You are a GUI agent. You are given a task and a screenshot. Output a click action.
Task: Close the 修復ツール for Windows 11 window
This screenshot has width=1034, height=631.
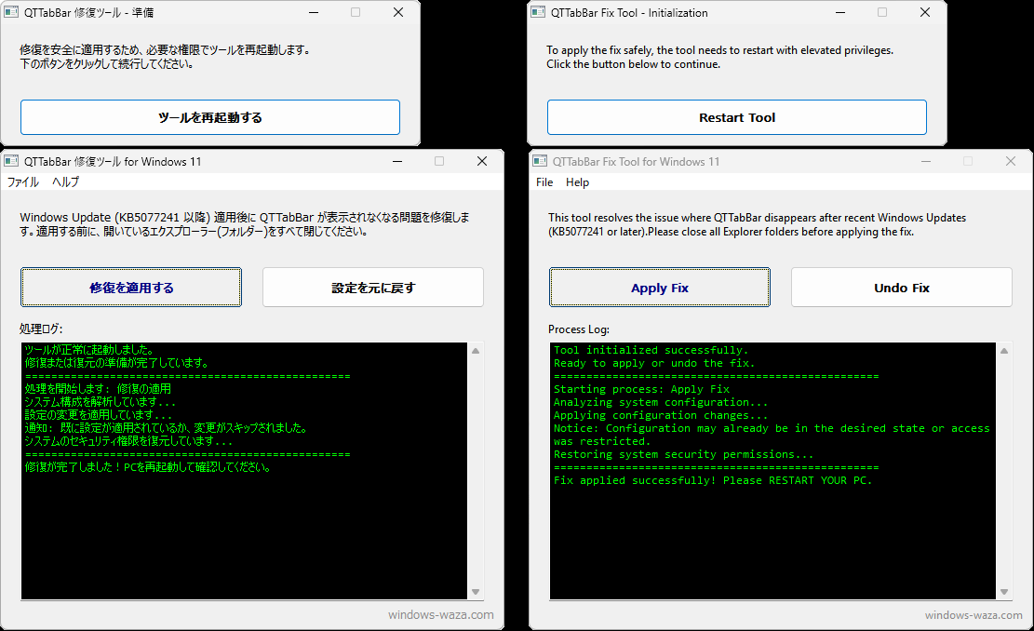click(482, 162)
